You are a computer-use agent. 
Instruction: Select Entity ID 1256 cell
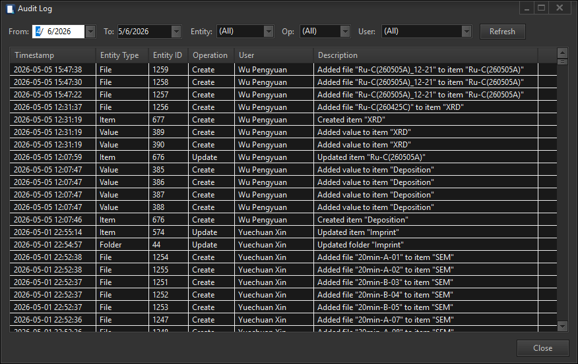tap(168, 107)
